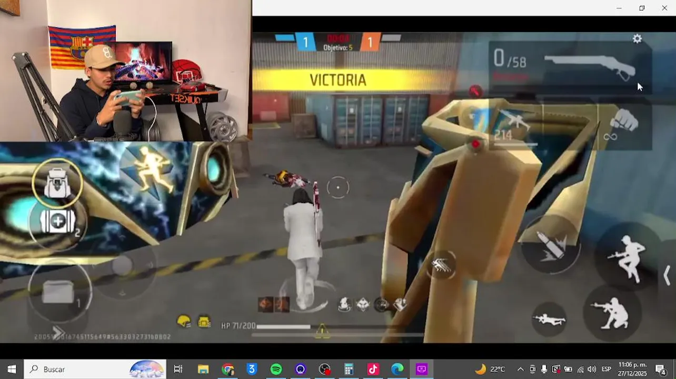Tap the prone stance icon
676x379 pixels.
click(x=549, y=319)
